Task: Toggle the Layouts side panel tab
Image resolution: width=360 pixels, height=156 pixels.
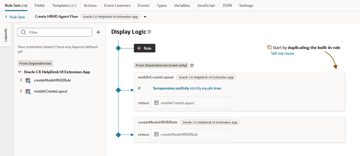Action: pos(6,35)
